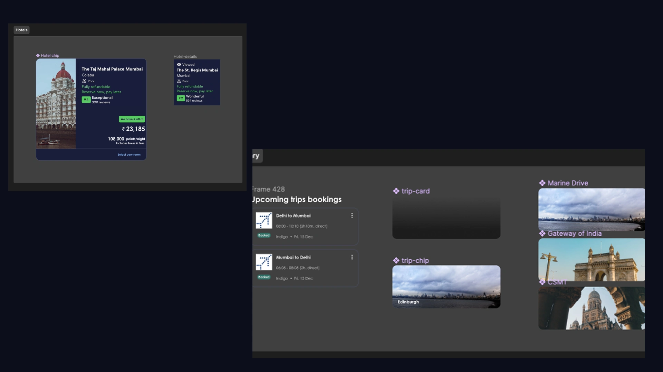Click the Booked badge under Delhi to Mumbai

[264, 236]
